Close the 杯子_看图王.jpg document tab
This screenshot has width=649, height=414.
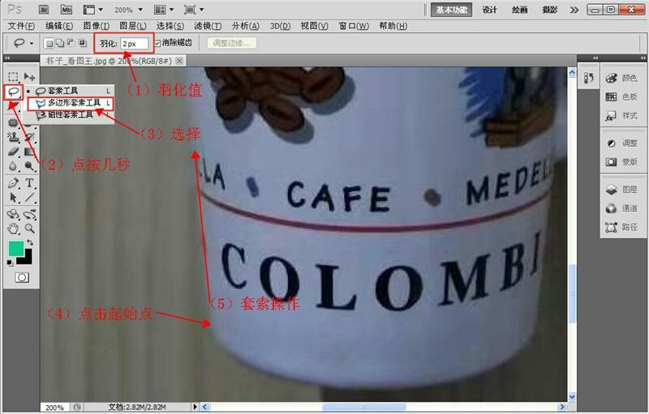(x=179, y=61)
